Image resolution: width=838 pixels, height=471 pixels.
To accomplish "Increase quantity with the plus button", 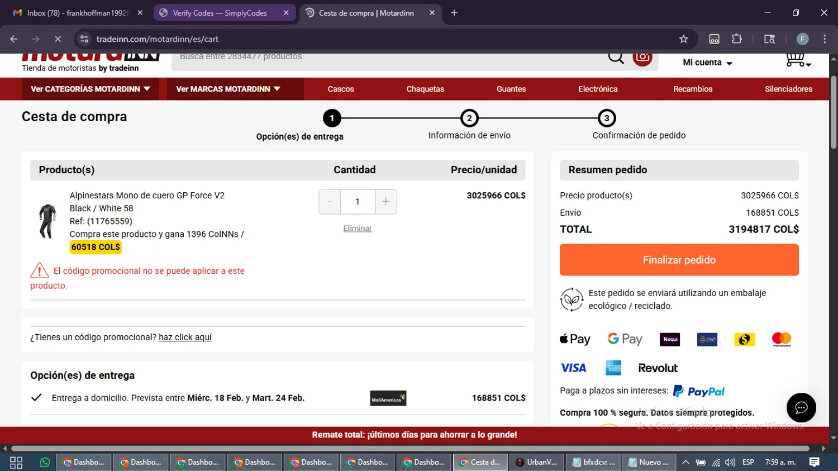I will click(x=386, y=202).
